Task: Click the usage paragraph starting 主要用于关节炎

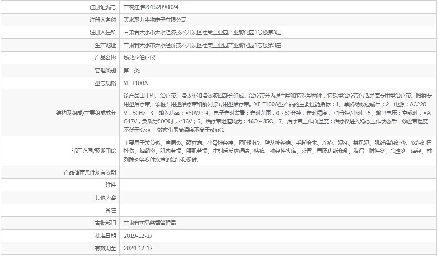Action: [278, 151]
